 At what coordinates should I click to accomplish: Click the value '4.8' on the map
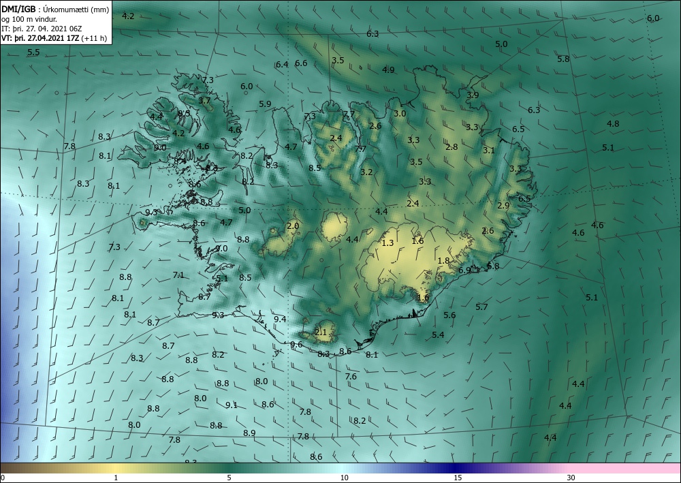613,124
